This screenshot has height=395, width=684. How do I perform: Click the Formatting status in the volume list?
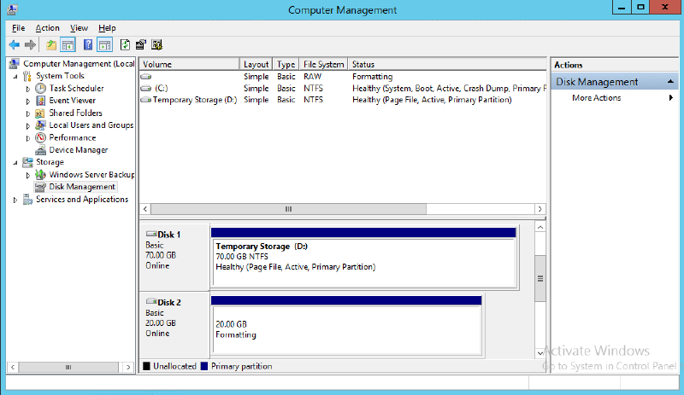click(x=372, y=77)
